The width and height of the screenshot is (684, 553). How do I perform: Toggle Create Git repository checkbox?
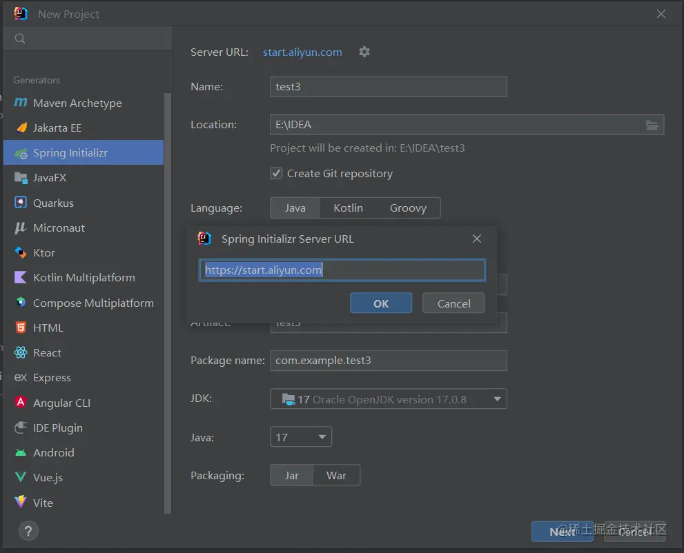point(276,173)
